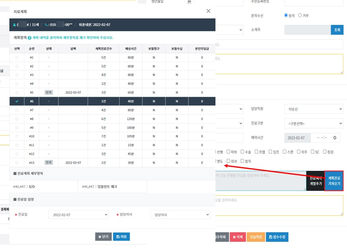
Task: Open the 진료구분 selection dropdown
Action: 313,124
